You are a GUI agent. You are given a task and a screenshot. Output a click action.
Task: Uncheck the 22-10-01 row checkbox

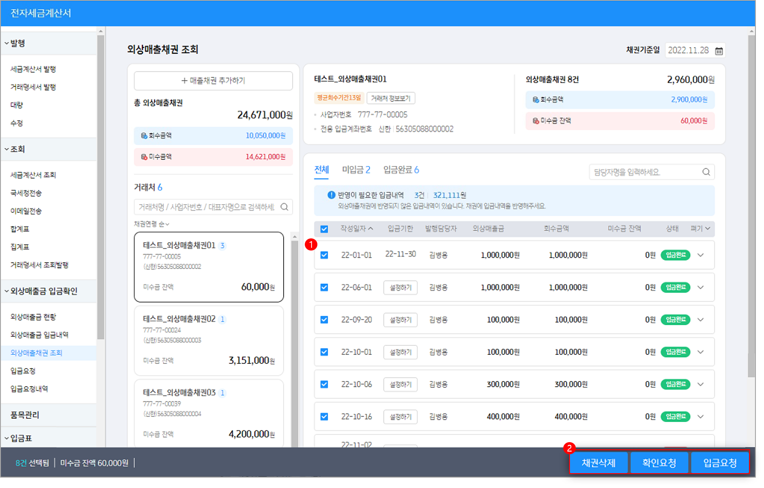(x=324, y=352)
